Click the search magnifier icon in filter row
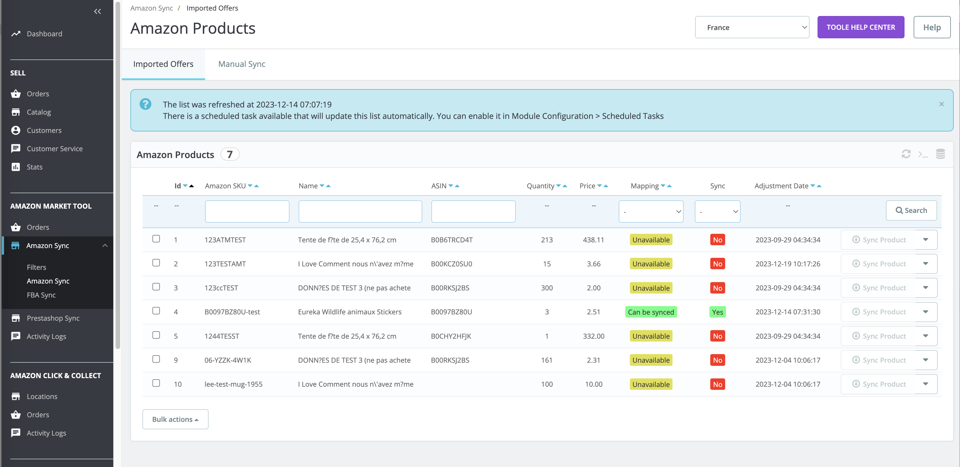960x467 pixels. (x=899, y=210)
